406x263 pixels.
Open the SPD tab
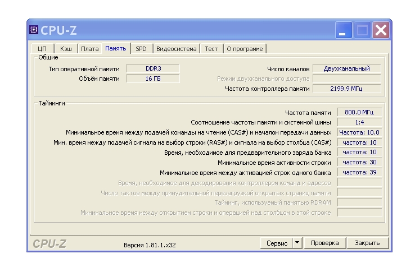pyautogui.click(x=141, y=49)
